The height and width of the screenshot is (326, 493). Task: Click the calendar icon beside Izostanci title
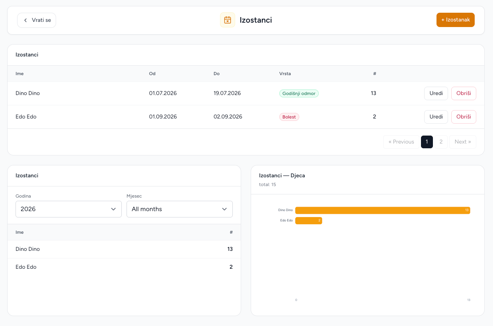[228, 20]
